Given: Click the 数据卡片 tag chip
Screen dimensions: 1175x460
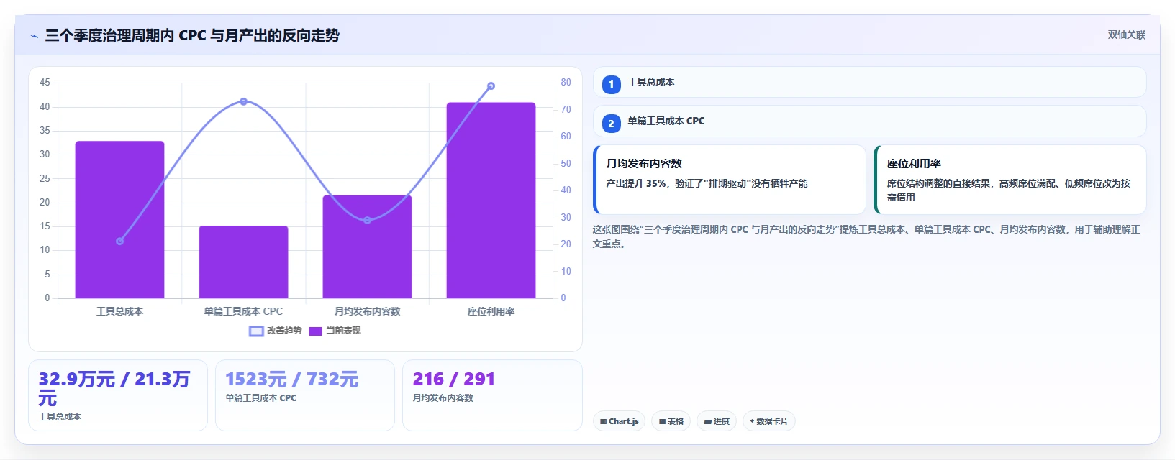Looking at the screenshot, I should point(768,421).
